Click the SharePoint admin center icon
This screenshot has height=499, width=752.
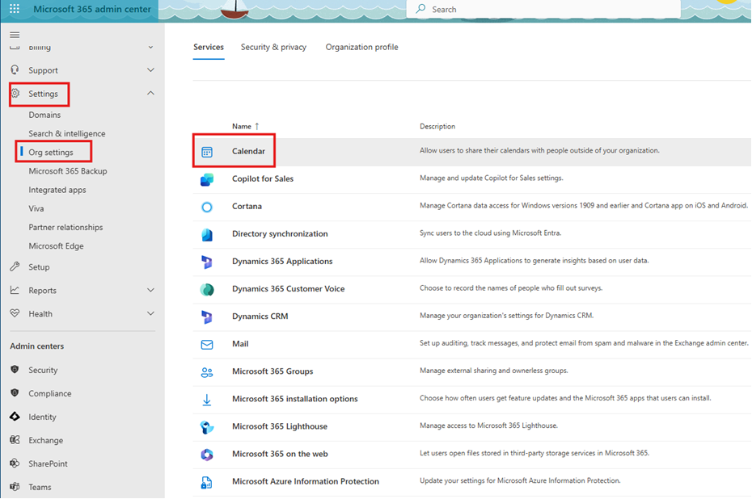coord(15,463)
